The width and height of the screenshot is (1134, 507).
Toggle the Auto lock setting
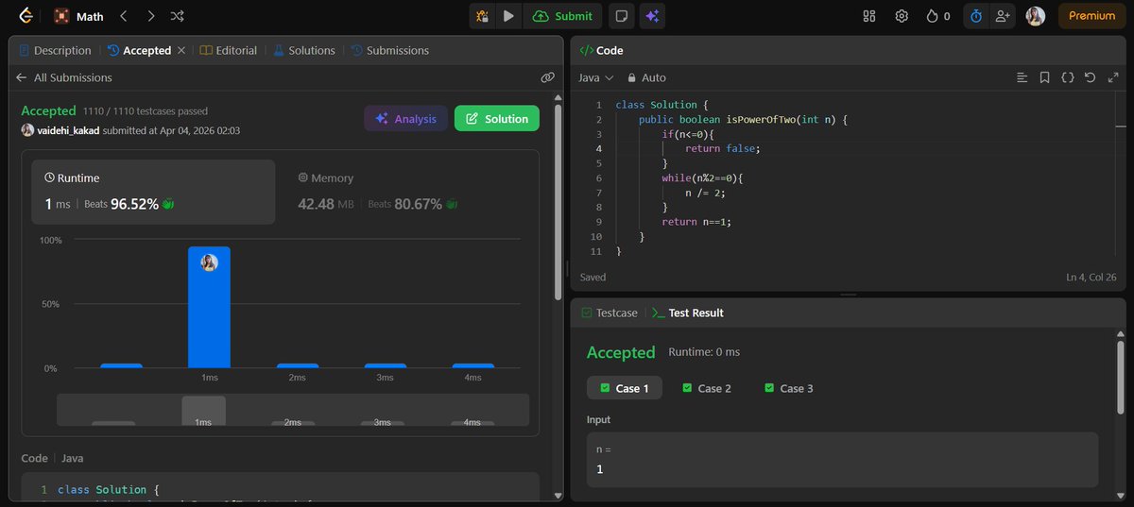tap(646, 77)
